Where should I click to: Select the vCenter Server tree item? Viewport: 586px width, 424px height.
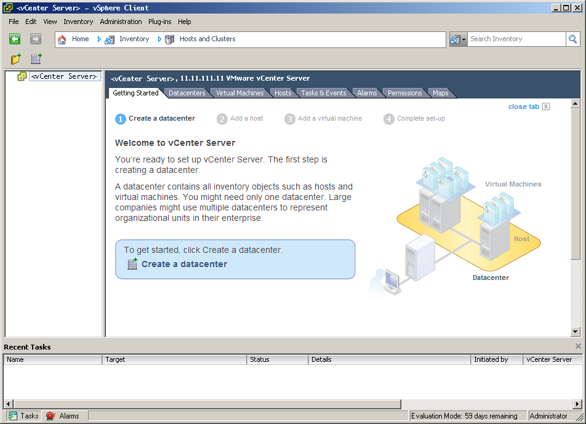65,76
